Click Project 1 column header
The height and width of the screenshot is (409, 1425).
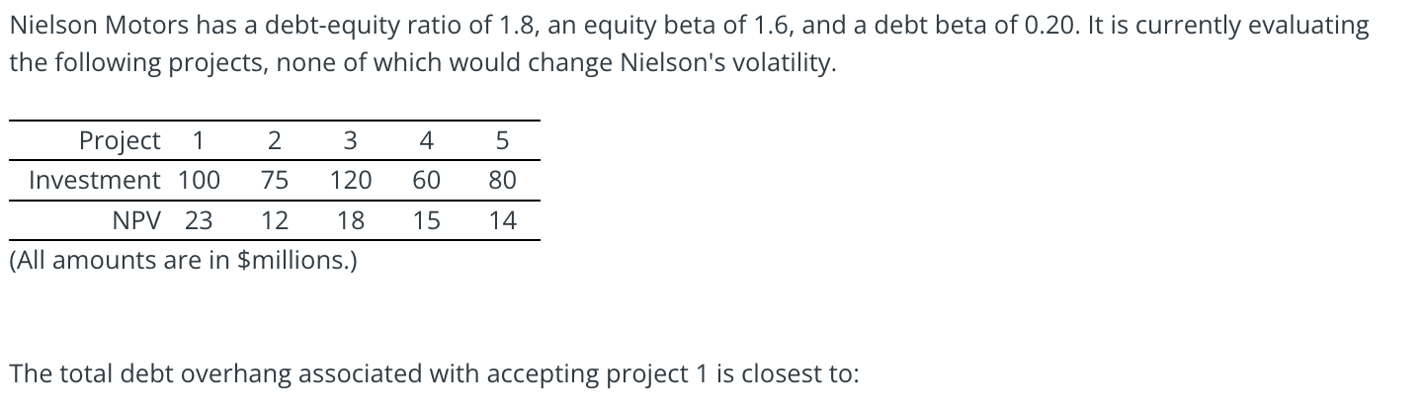coord(199,141)
